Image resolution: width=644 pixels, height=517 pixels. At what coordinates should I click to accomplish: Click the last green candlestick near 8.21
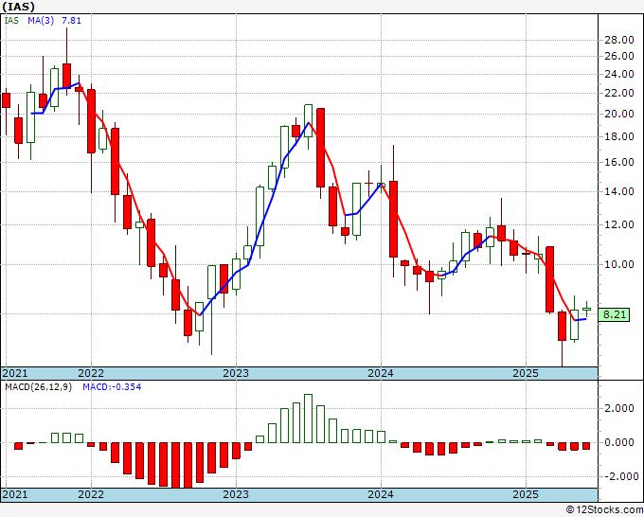coord(586,309)
